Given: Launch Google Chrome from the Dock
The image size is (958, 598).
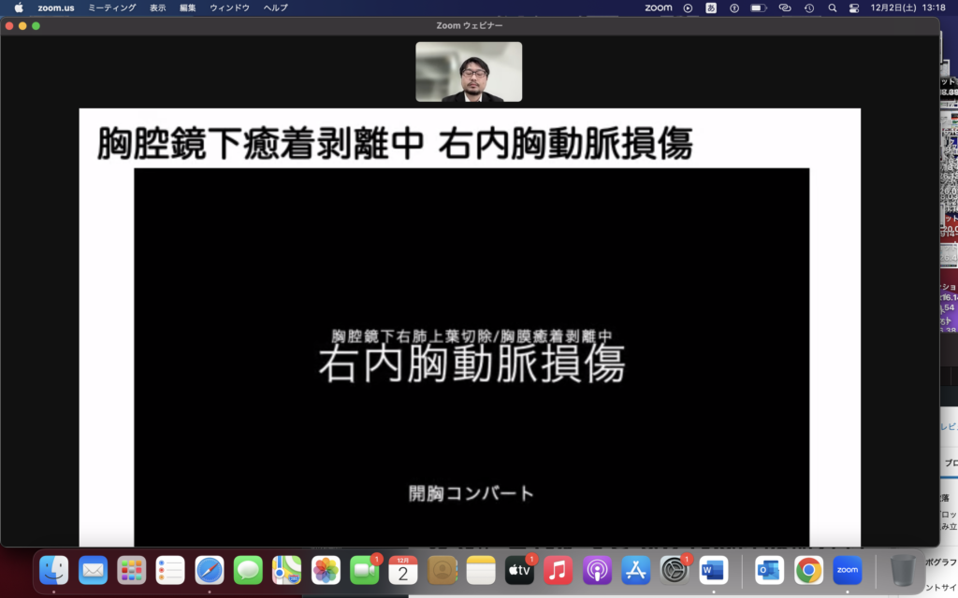Looking at the screenshot, I should pyautogui.click(x=808, y=570).
